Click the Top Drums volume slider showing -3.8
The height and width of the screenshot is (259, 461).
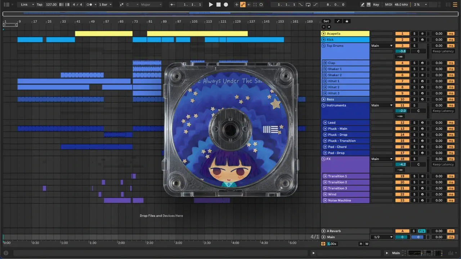(402, 51)
